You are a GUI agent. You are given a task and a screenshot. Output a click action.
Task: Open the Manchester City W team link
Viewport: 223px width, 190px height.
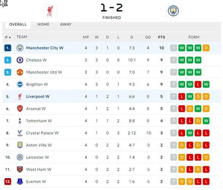pyautogui.click(x=45, y=48)
